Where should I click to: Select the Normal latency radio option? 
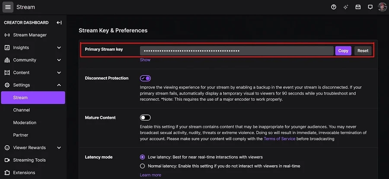pos(143,166)
